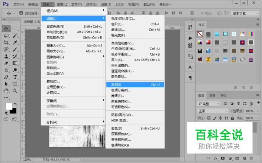262x163 pixels.
Task: Open the workspace dropdown 基本功能
Action: click(245, 13)
